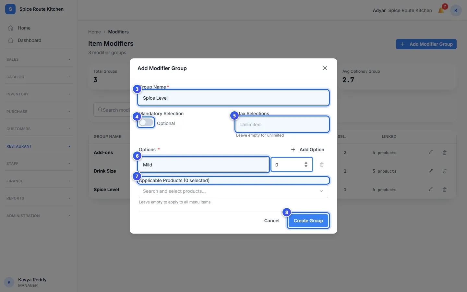This screenshot has width=467, height=292.
Task: Click the Dashboard sidebar icon
Action: 11,40
